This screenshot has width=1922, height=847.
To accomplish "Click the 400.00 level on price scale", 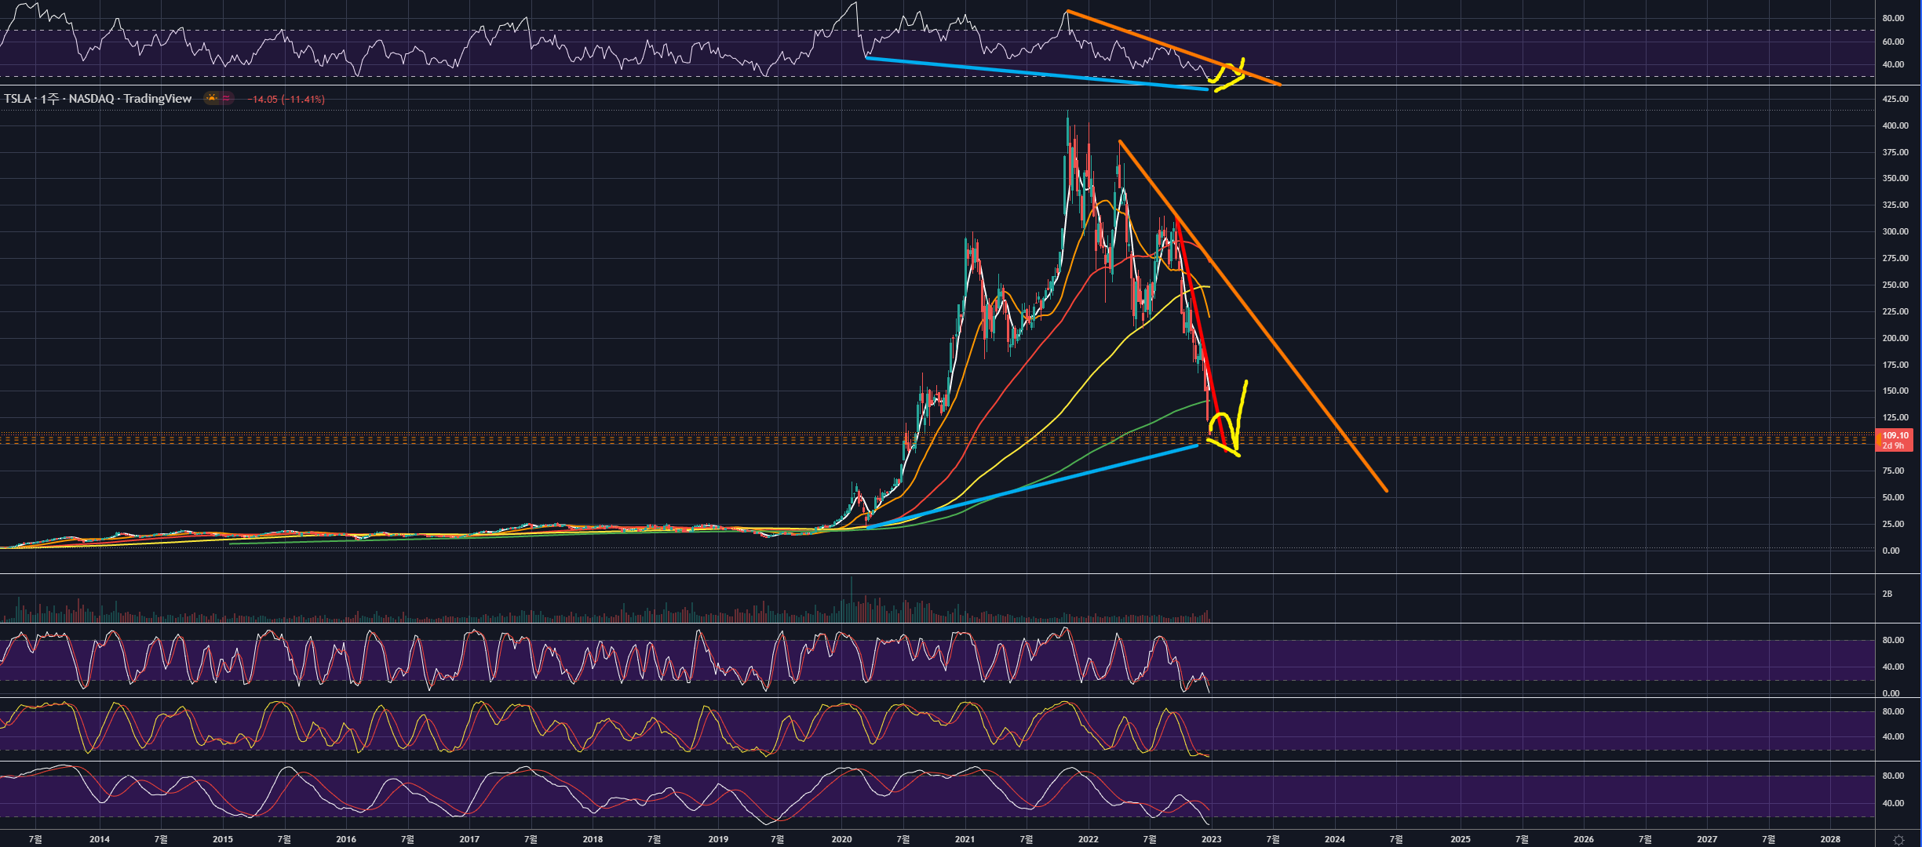I will [1895, 125].
